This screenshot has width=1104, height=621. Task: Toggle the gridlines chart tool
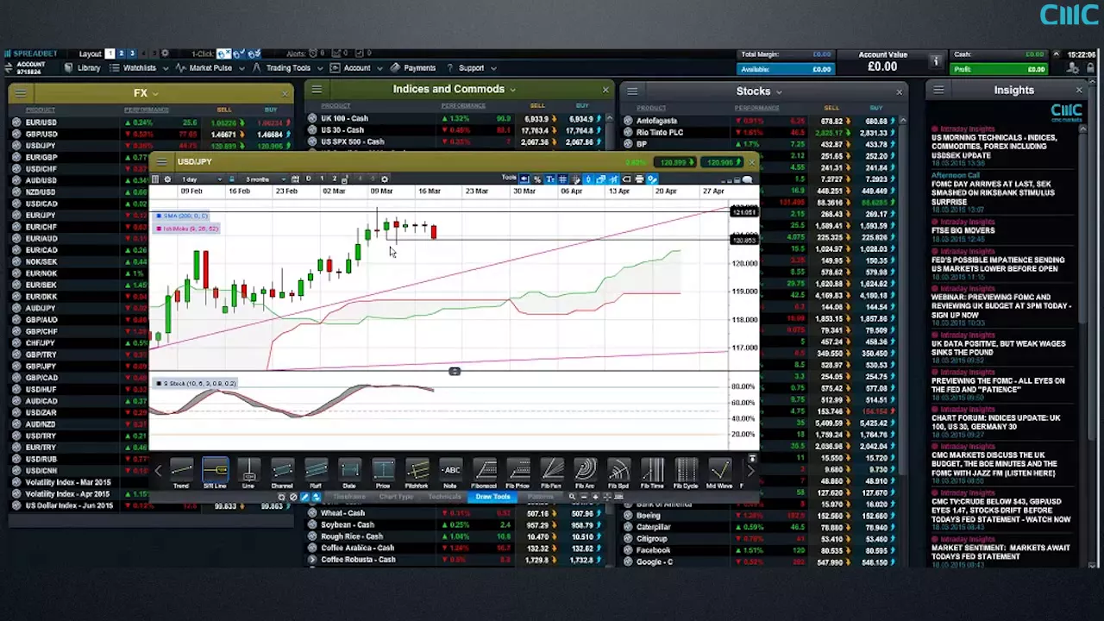[562, 179]
